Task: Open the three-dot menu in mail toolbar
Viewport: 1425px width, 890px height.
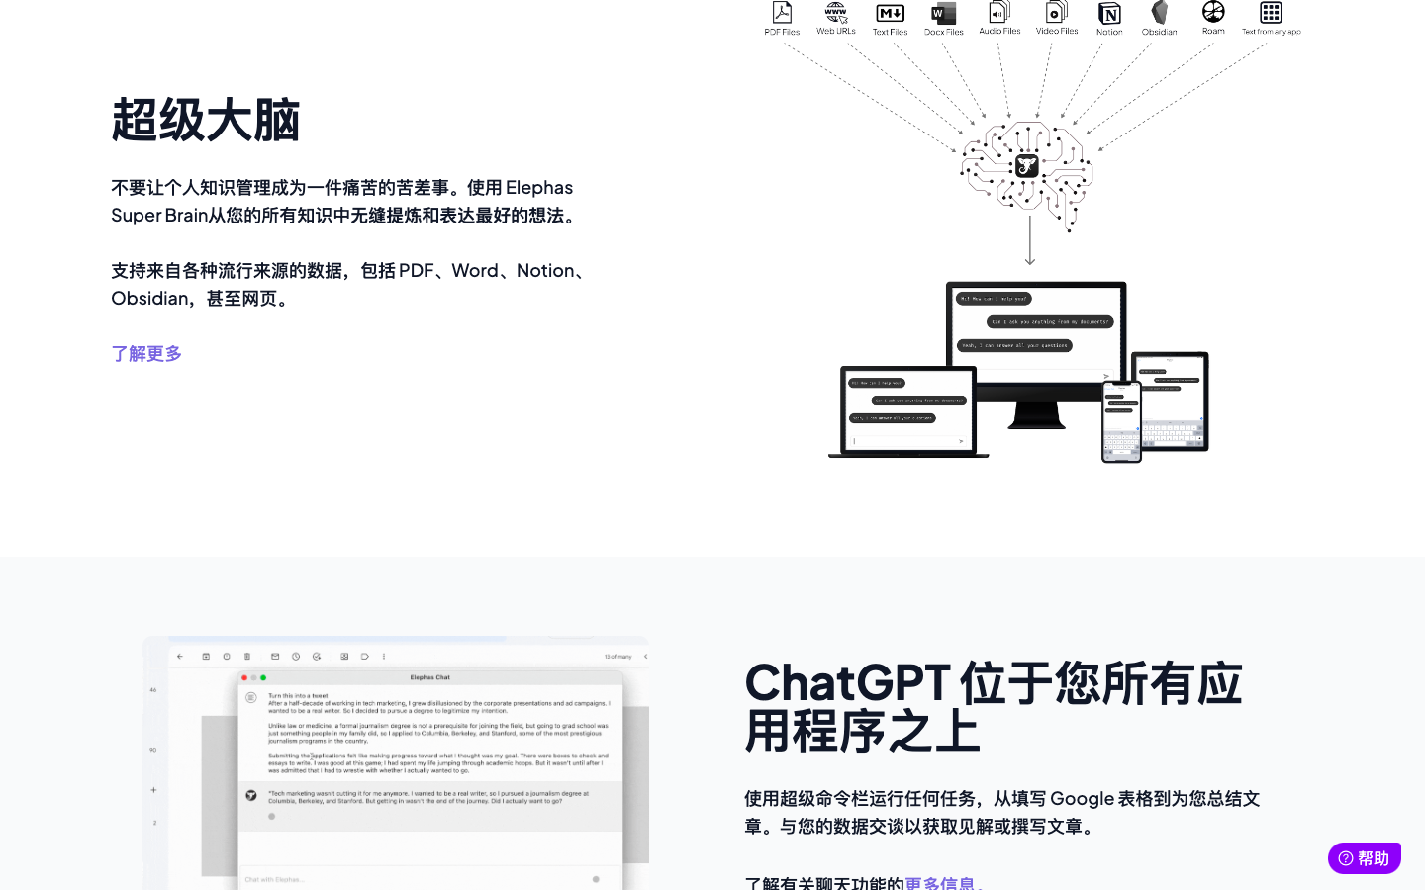Action: [x=384, y=657]
